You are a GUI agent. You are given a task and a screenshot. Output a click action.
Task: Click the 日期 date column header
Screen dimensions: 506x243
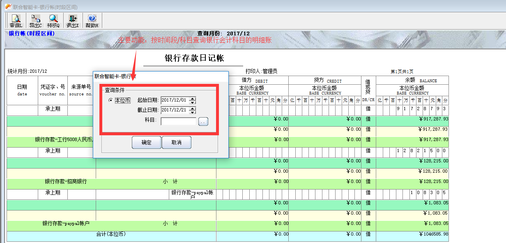(22, 90)
